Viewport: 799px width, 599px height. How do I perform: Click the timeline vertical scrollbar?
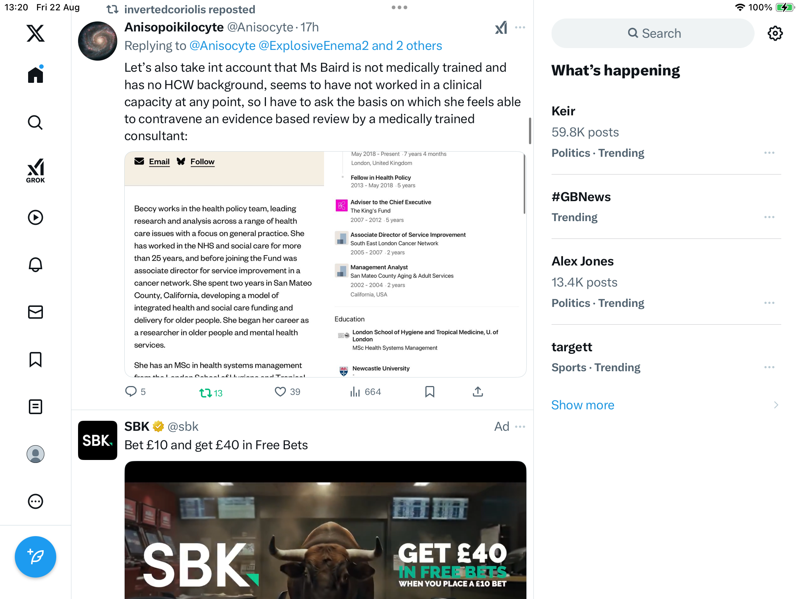(530, 131)
